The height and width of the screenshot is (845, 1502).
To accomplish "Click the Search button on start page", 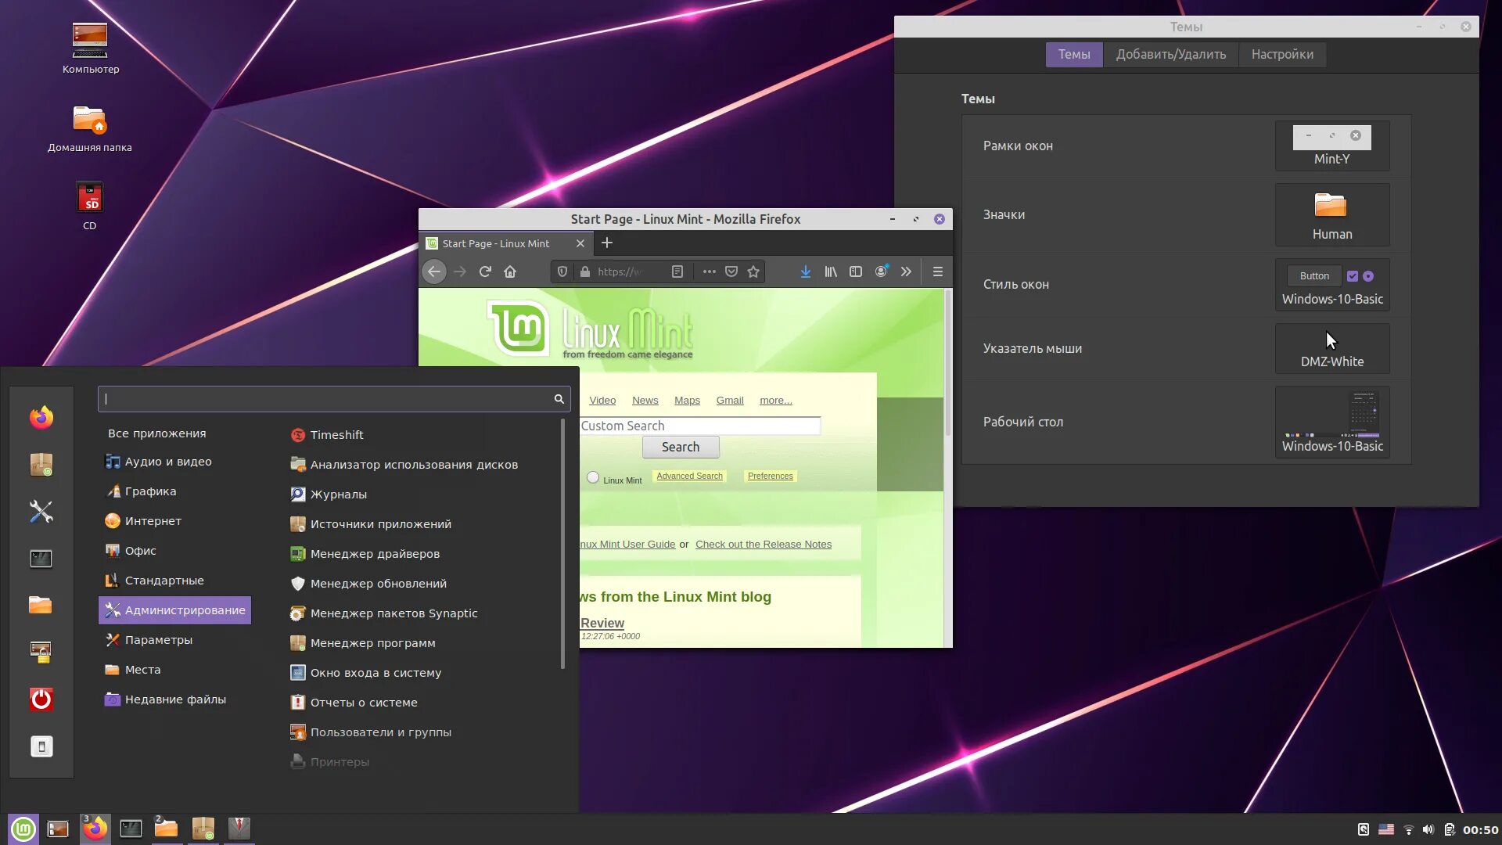I will click(x=681, y=447).
